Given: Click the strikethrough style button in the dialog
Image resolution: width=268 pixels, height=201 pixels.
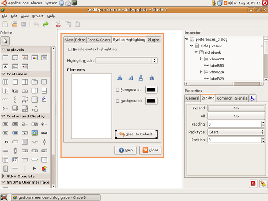Looking at the screenshot, I should point(151,78).
